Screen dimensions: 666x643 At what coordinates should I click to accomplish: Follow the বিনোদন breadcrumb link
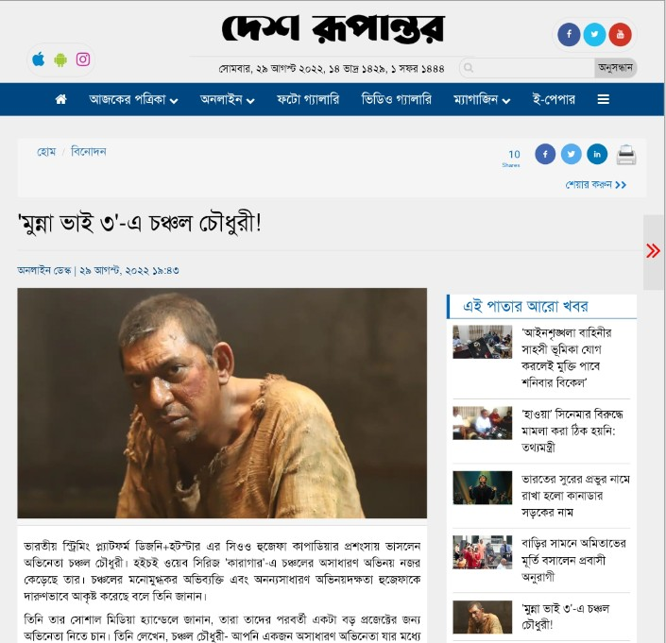pos(89,151)
